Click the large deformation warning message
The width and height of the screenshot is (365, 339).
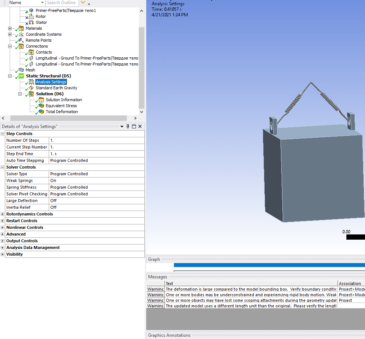pos(251,289)
